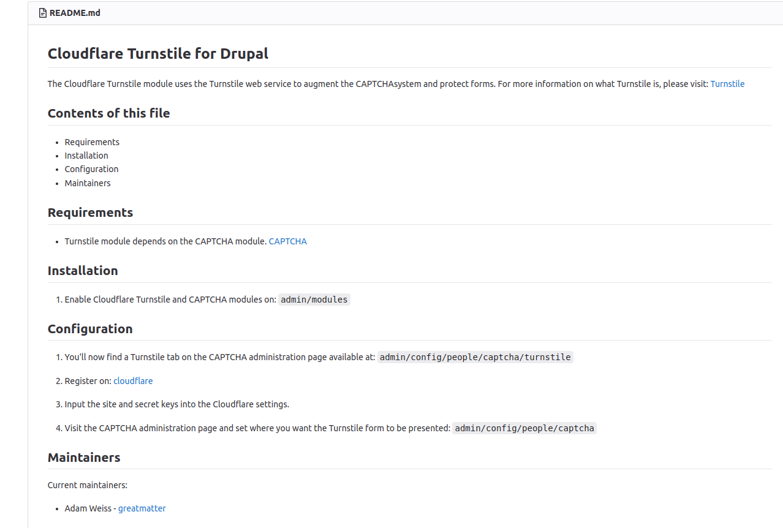Click the Adam Weiss maintainer name
This screenshot has width=783, height=528.
pos(88,508)
